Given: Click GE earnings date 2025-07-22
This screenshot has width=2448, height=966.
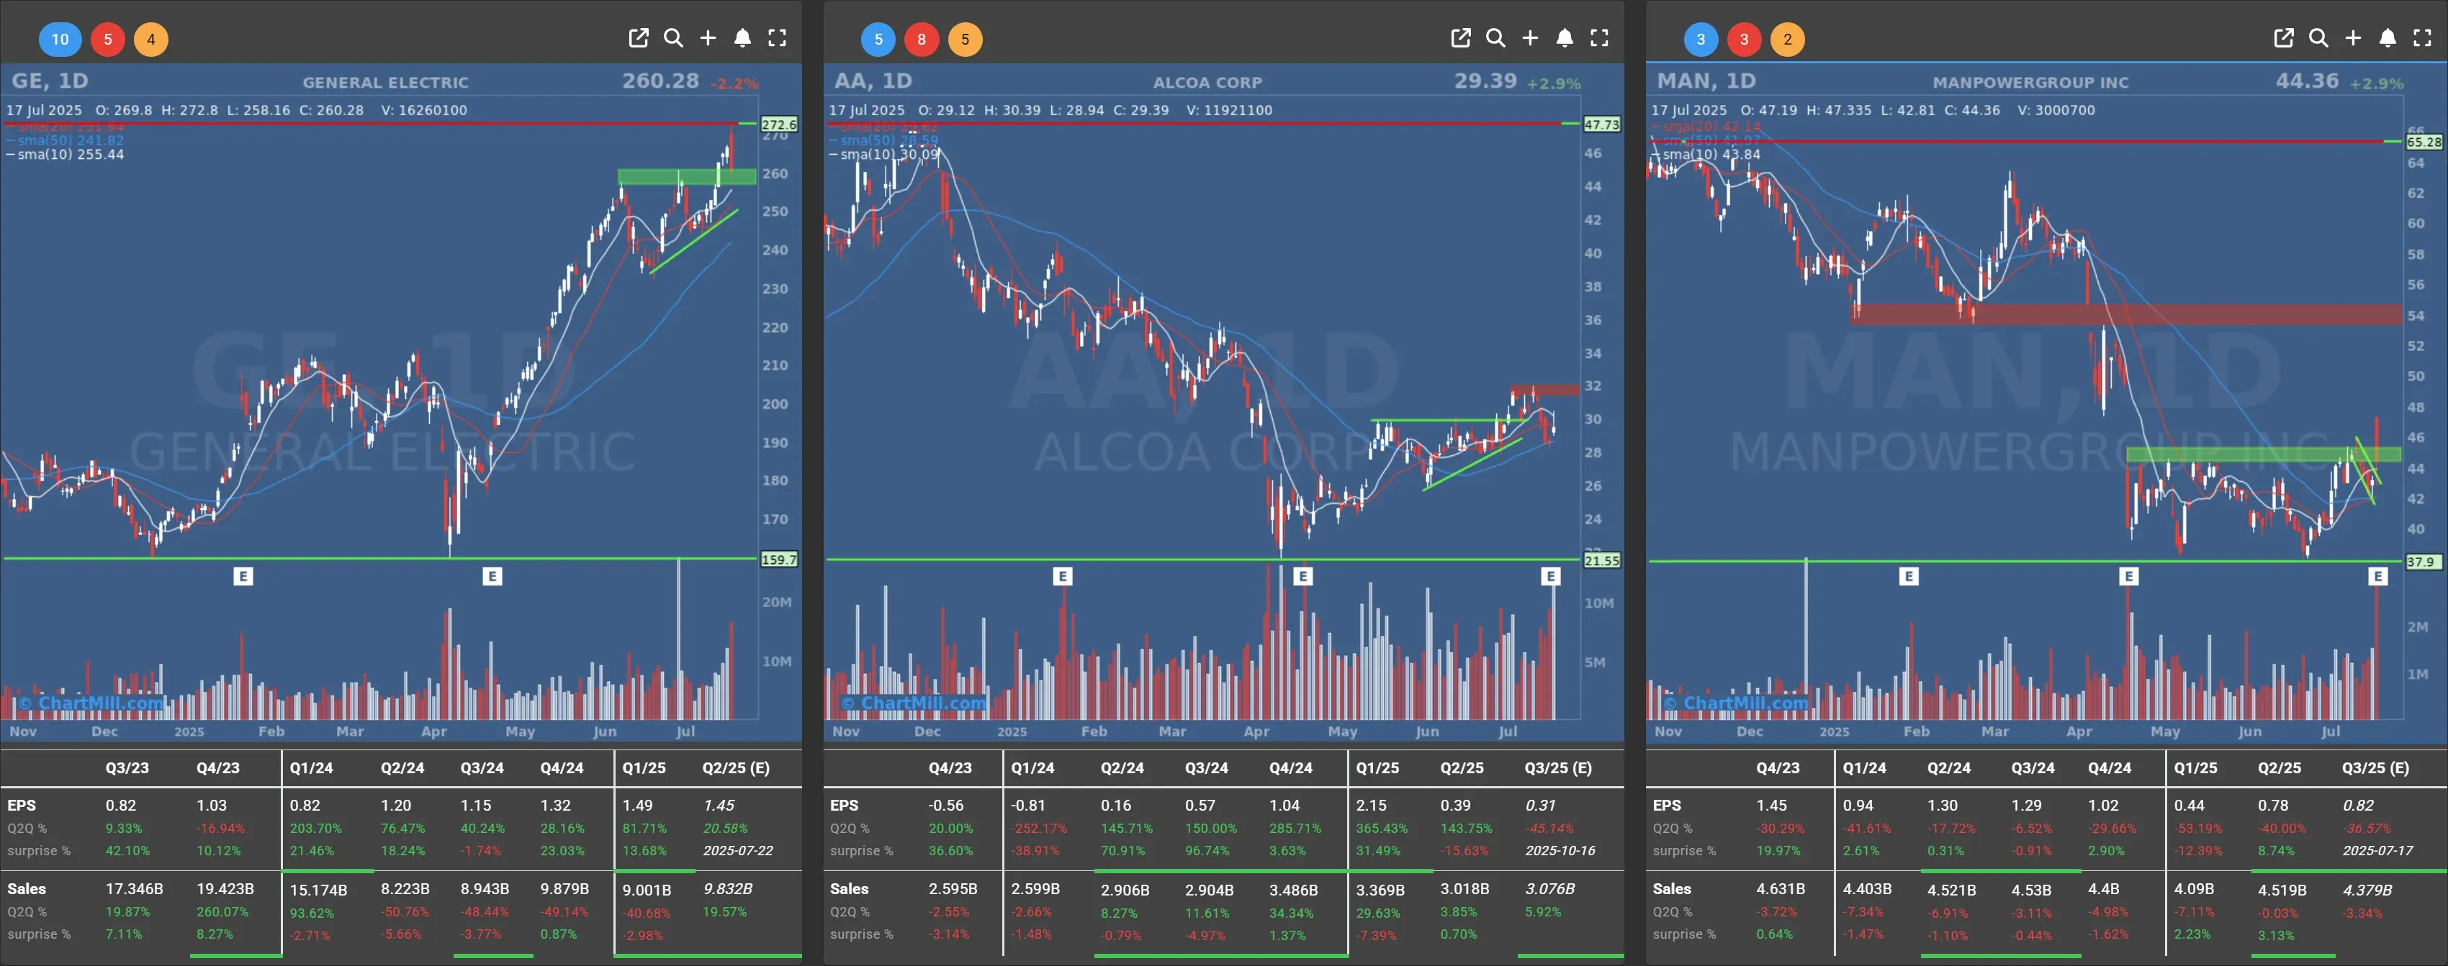Looking at the screenshot, I should [x=737, y=850].
